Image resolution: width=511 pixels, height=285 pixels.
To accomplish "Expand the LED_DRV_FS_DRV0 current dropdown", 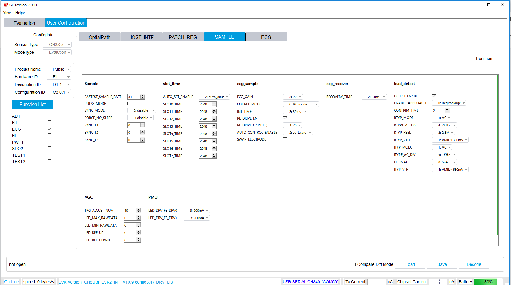I will [x=197, y=211].
